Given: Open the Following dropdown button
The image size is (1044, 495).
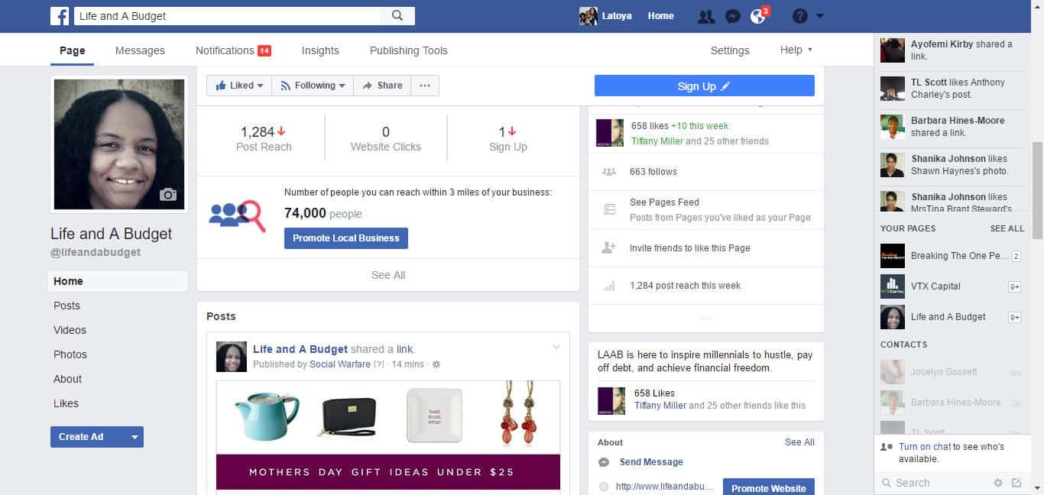Looking at the screenshot, I should pyautogui.click(x=313, y=86).
